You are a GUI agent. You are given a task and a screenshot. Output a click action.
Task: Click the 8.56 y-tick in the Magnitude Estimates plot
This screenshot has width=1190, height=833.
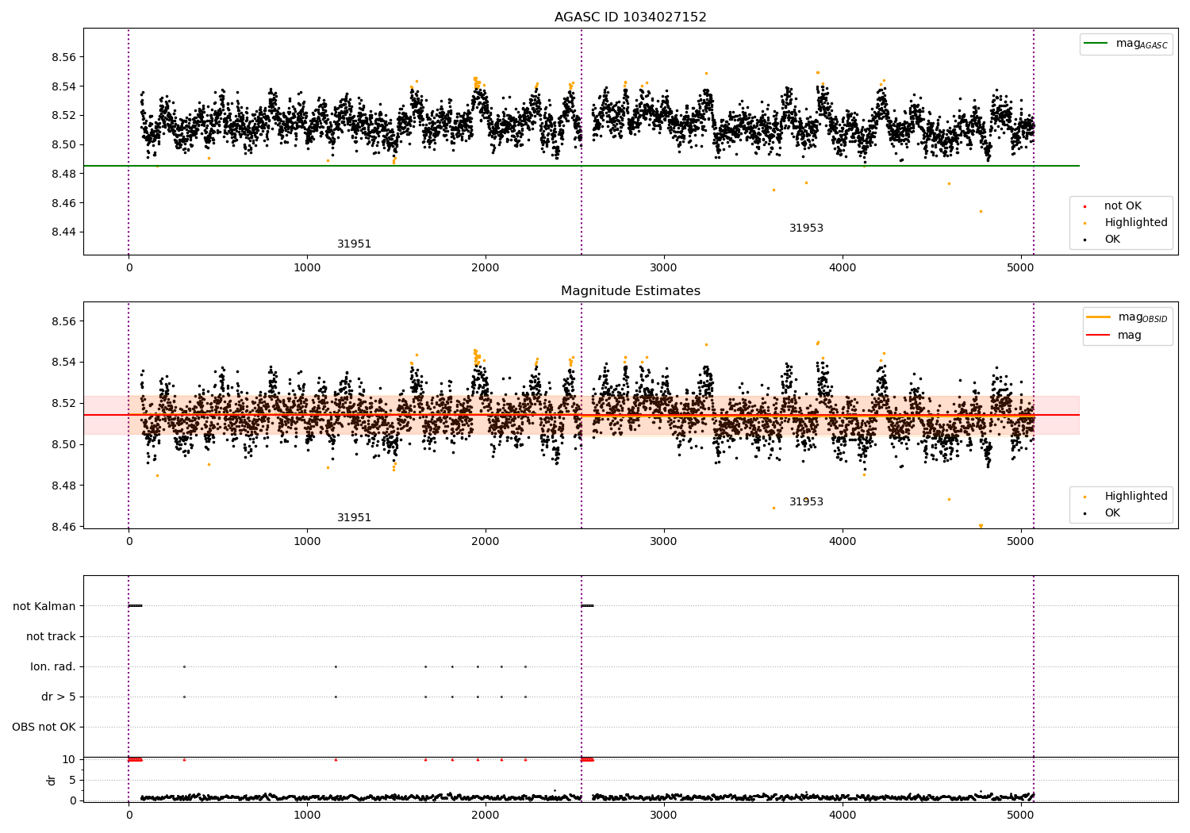63,321
